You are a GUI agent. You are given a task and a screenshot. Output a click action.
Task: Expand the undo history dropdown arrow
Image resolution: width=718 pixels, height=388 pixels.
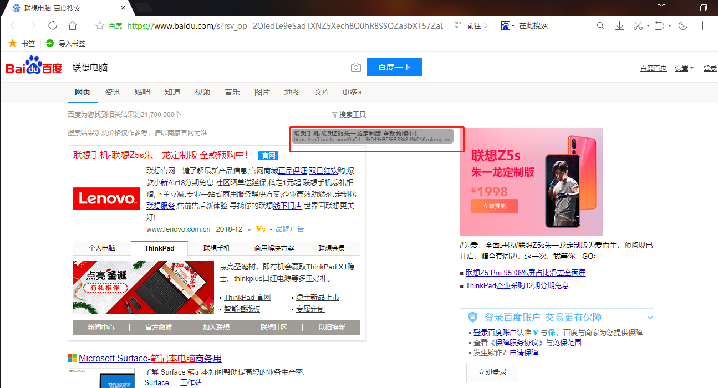(x=670, y=25)
